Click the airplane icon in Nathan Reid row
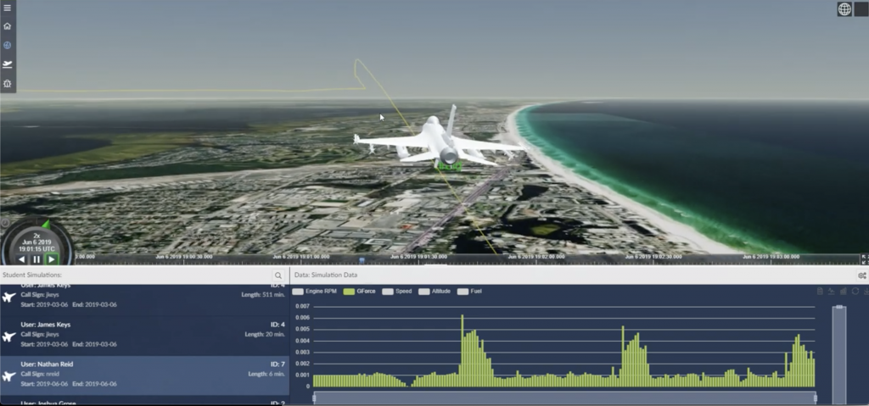The image size is (869, 406). [x=8, y=376]
